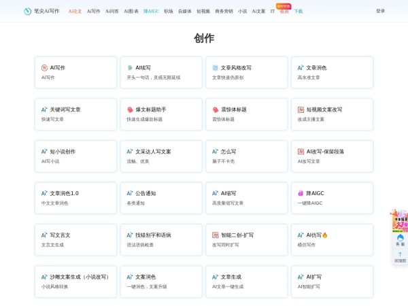Open the Ai论文 nav menu item

(x=75, y=12)
